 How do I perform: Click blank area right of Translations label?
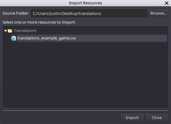pos(102,31)
